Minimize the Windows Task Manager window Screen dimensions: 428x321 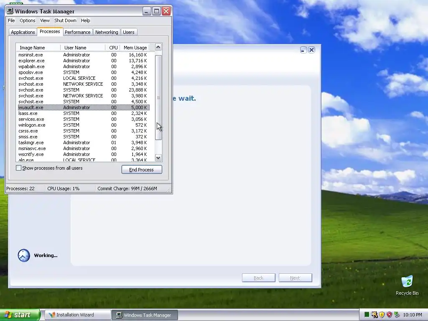click(x=147, y=11)
